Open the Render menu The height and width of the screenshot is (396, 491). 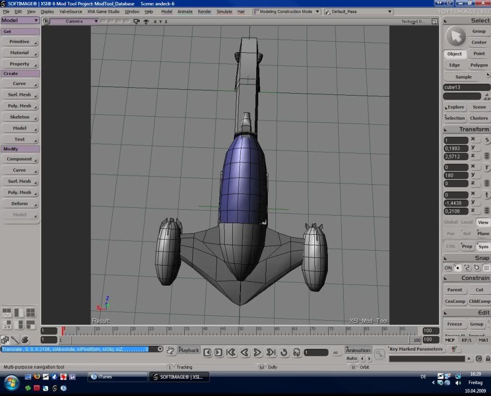click(204, 12)
